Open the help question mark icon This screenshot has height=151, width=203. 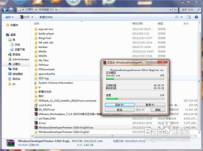point(196,17)
